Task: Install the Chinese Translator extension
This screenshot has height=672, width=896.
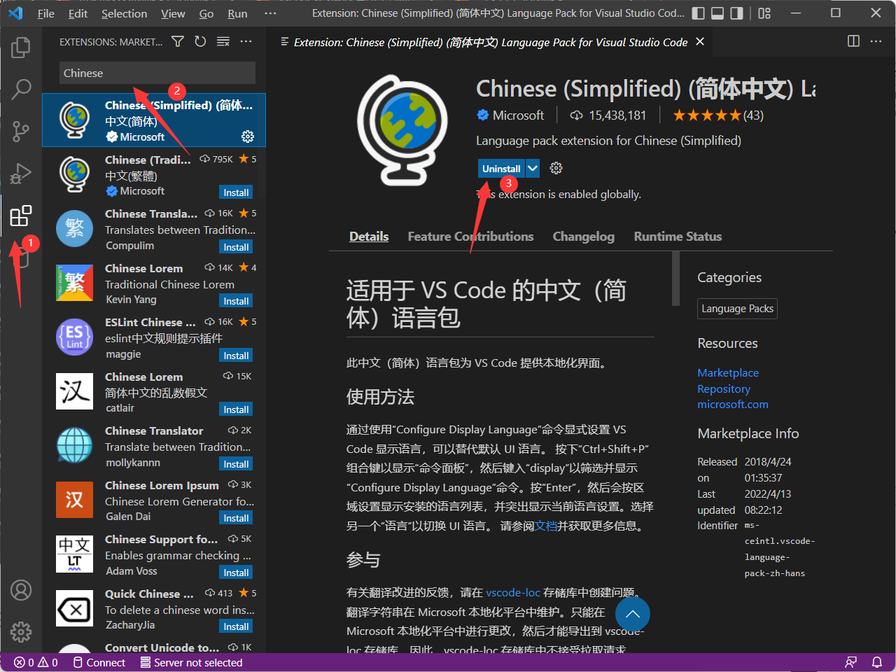Action: (x=236, y=464)
